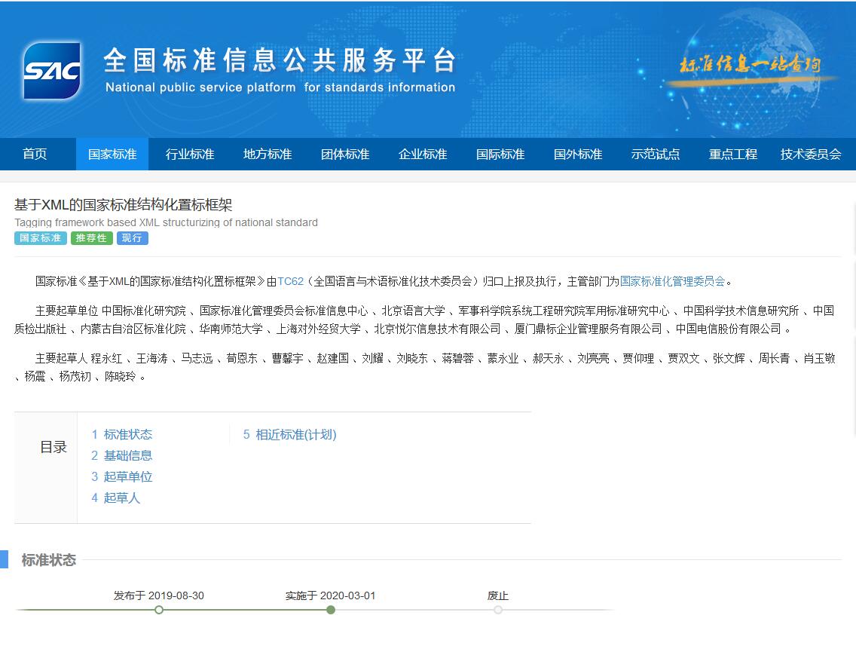Switch to the 行业标准 tab
This screenshot has width=856, height=649.
pyautogui.click(x=190, y=154)
